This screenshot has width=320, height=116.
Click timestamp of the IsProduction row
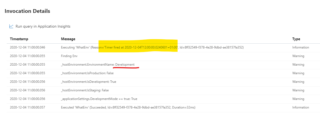pos(27,73)
